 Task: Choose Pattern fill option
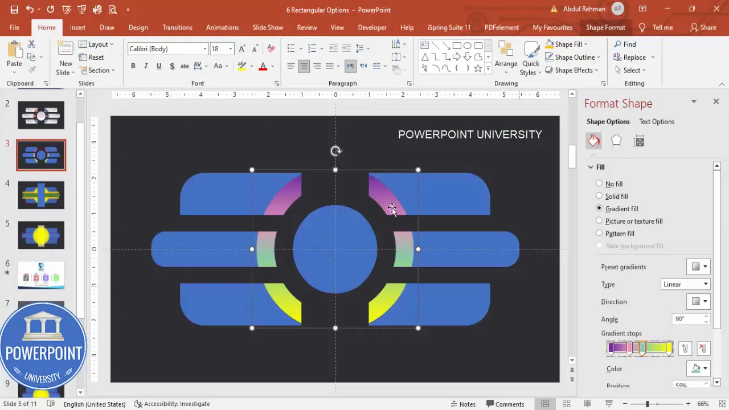click(x=599, y=233)
